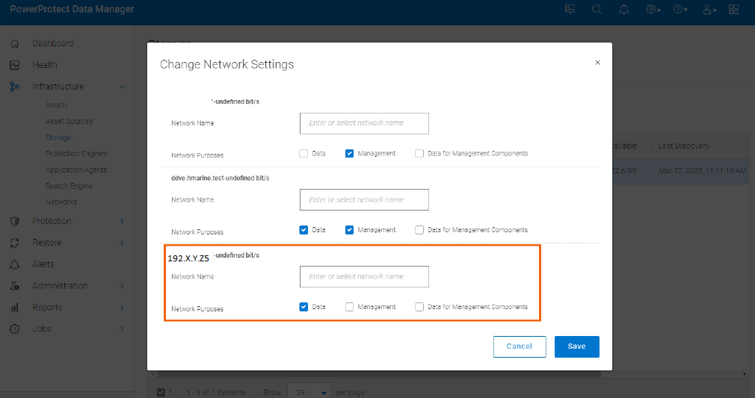
Task: Save the network settings changes
Action: point(576,346)
